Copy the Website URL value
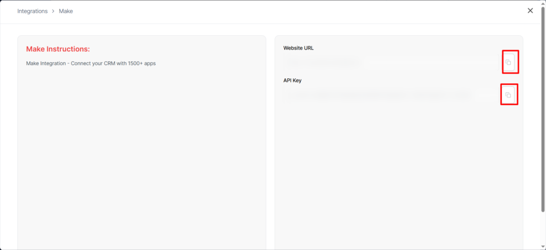 coord(508,62)
